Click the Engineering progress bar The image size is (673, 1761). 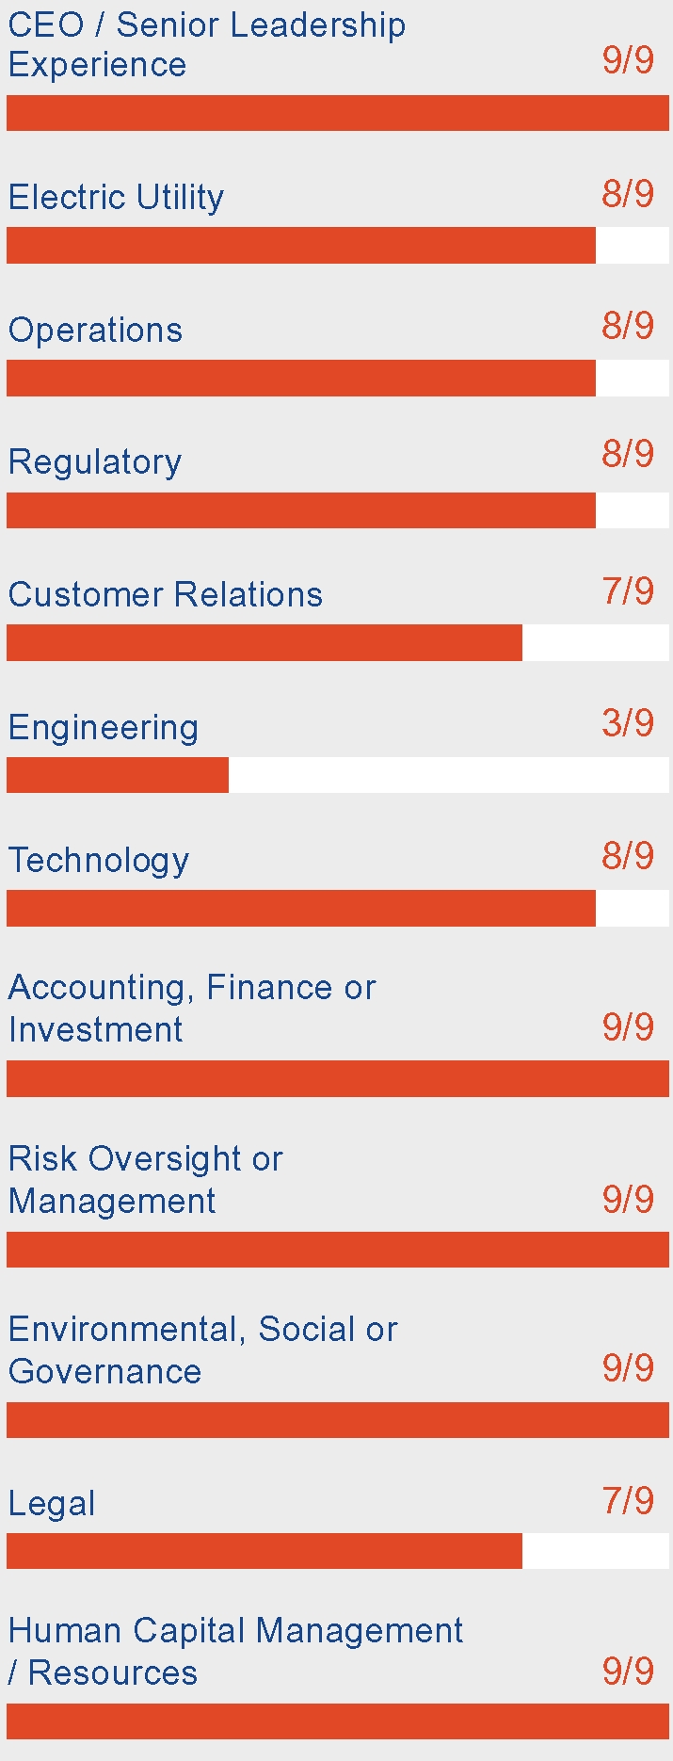(337, 775)
